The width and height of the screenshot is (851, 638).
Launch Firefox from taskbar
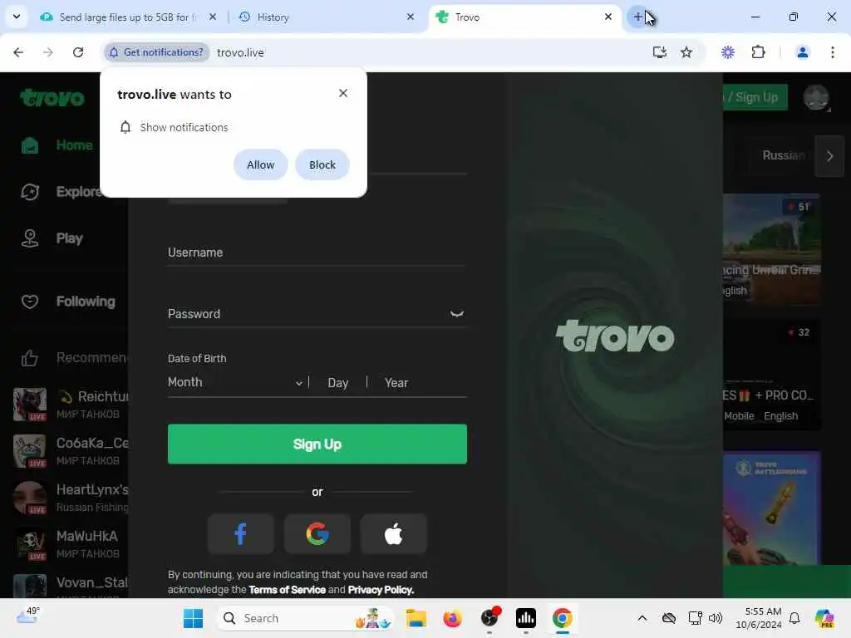pos(453,618)
